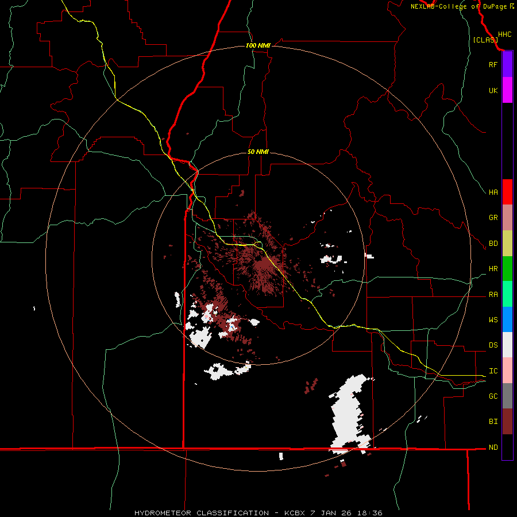Screen dimensions: 517x517
Task: Click the 'HA' legend label
Action: (493, 192)
